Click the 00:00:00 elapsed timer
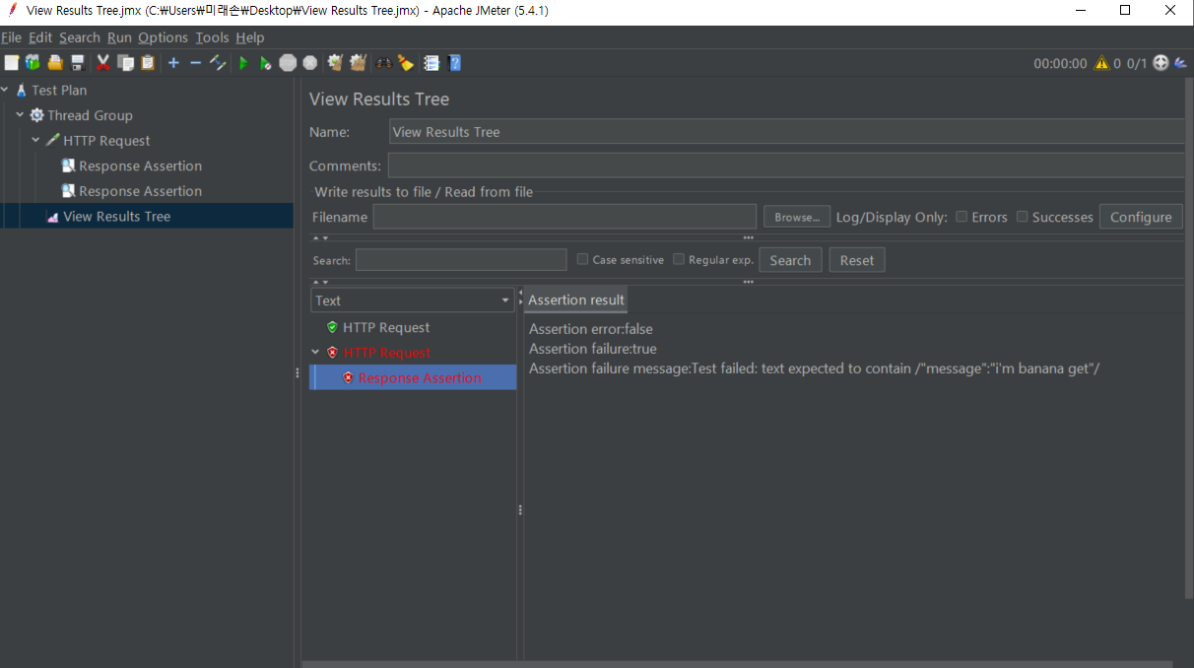Image resolution: width=1194 pixels, height=668 pixels. pos(1060,63)
